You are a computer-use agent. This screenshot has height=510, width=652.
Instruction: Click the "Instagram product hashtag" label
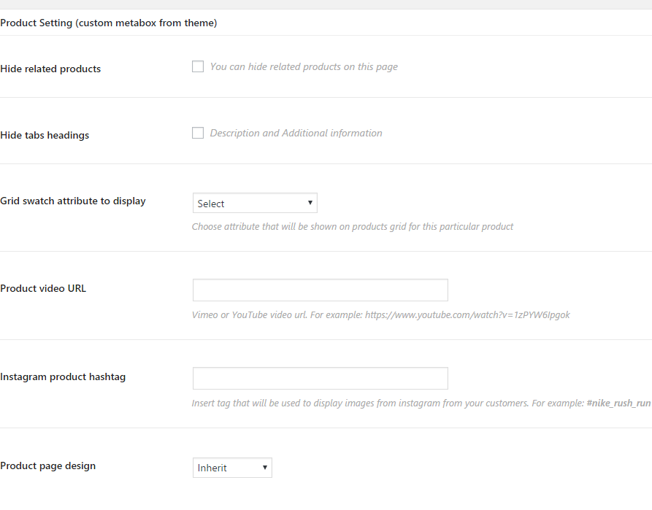click(x=63, y=376)
